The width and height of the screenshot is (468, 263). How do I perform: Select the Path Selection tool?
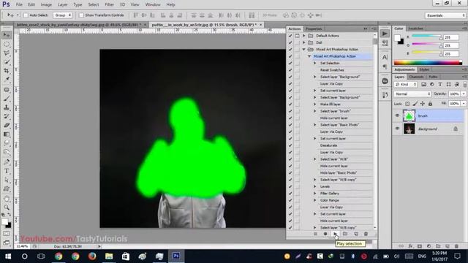coord(7,180)
